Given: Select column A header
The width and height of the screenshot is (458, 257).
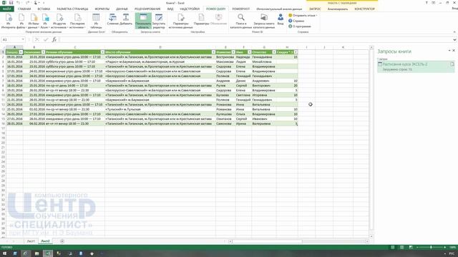Looking at the screenshot, I should coord(14,47).
